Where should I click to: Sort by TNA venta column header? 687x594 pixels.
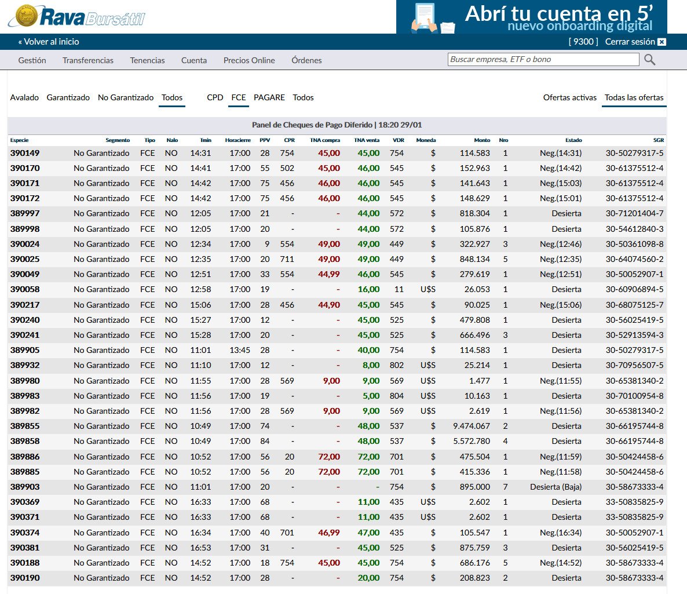click(367, 140)
